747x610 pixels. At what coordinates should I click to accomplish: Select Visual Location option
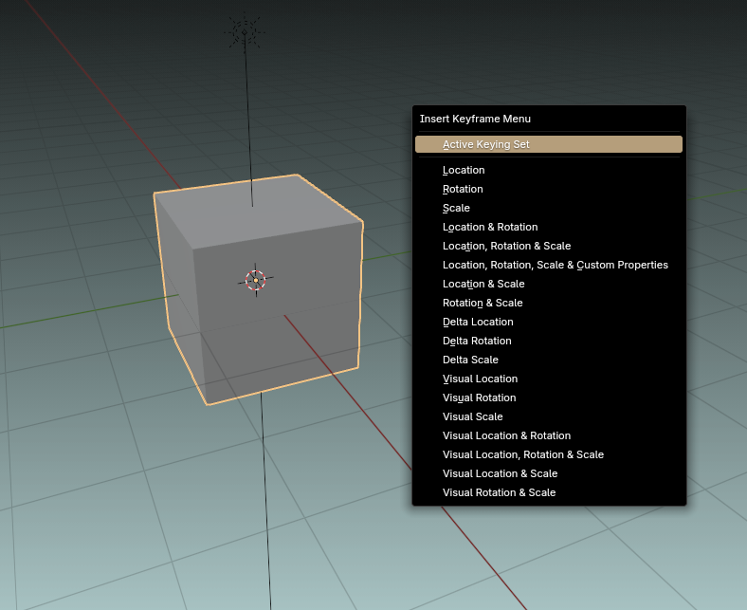coord(548,379)
